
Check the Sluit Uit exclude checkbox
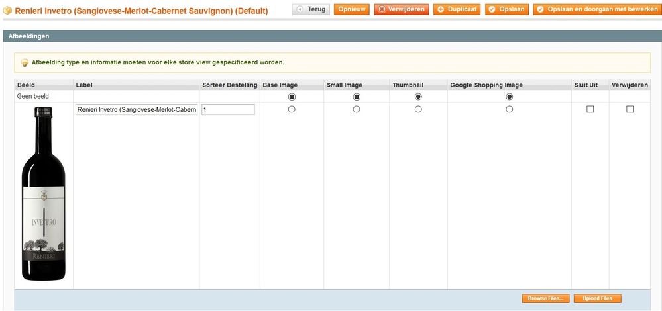tap(590, 109)
